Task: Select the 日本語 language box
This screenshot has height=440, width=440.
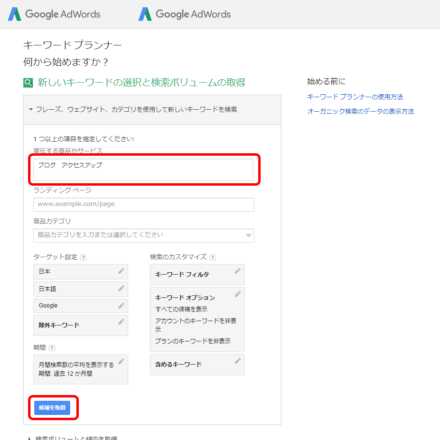Action: point(81,289)
